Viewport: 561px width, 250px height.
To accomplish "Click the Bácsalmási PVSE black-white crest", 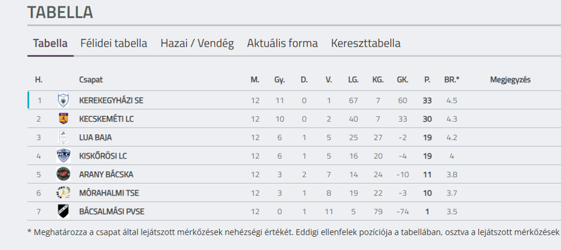I will tap(63, 212).
